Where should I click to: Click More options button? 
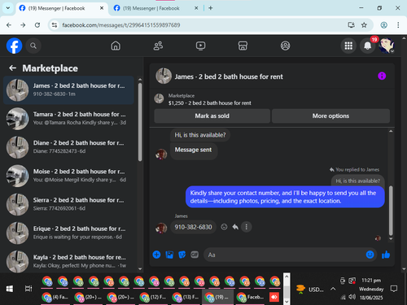tap(330, 116)
